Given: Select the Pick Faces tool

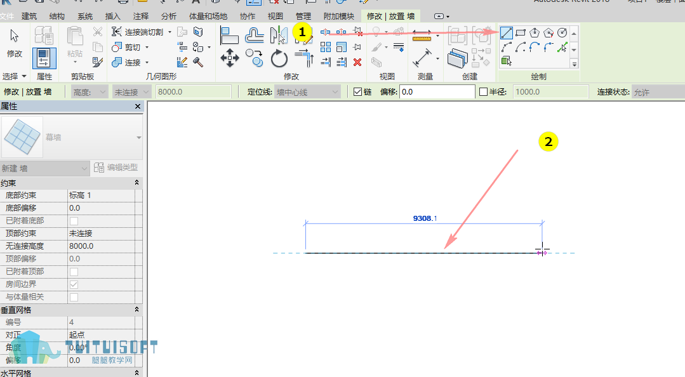Looking at the screenshot, I should [507, 61].
